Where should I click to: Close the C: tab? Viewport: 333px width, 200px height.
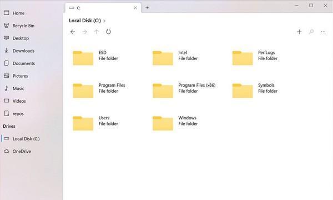tap(135, 8)
